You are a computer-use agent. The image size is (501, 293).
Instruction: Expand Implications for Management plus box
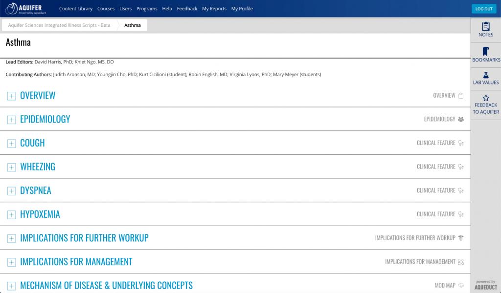click(12, 262)
